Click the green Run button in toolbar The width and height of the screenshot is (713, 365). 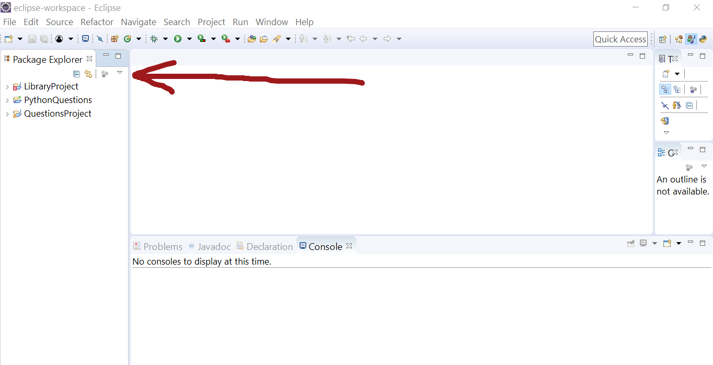point(178,39)
